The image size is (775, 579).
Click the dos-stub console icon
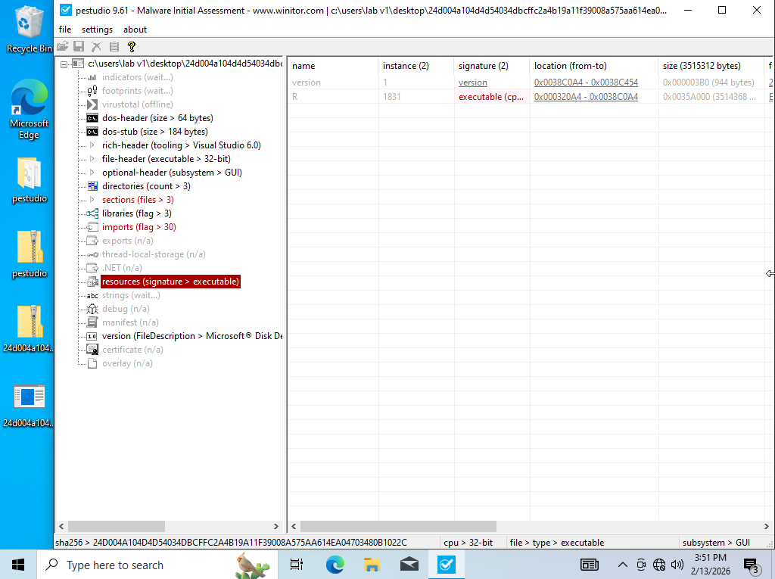click(x=92, y=132)
